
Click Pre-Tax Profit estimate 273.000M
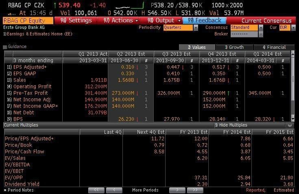(123, 93)
